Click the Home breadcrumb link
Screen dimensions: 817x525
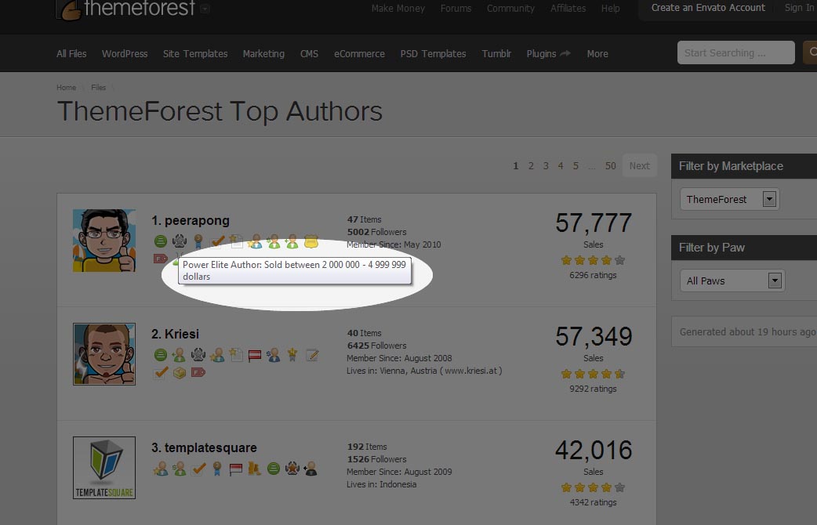(66, 88)
